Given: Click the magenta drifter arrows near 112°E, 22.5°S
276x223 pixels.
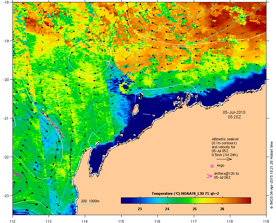Looking at the screenshot, I should coord(17,175).
